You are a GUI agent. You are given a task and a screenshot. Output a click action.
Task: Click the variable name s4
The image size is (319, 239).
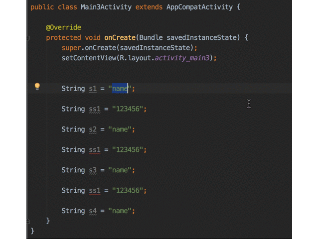tap(93, 211)
